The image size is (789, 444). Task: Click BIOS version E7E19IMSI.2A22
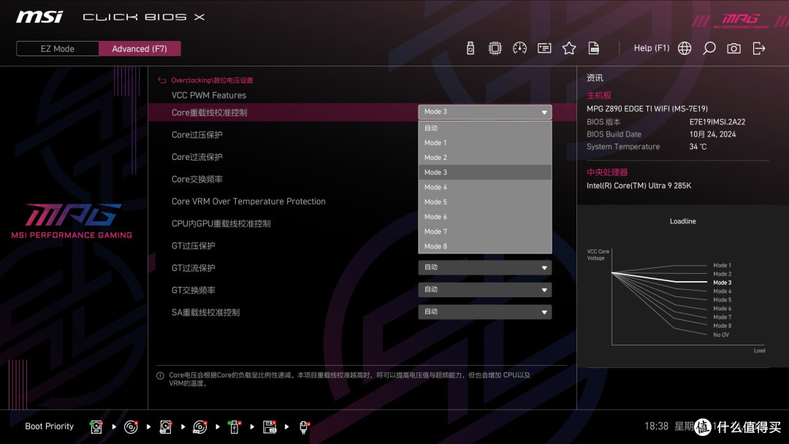point(717,122)
